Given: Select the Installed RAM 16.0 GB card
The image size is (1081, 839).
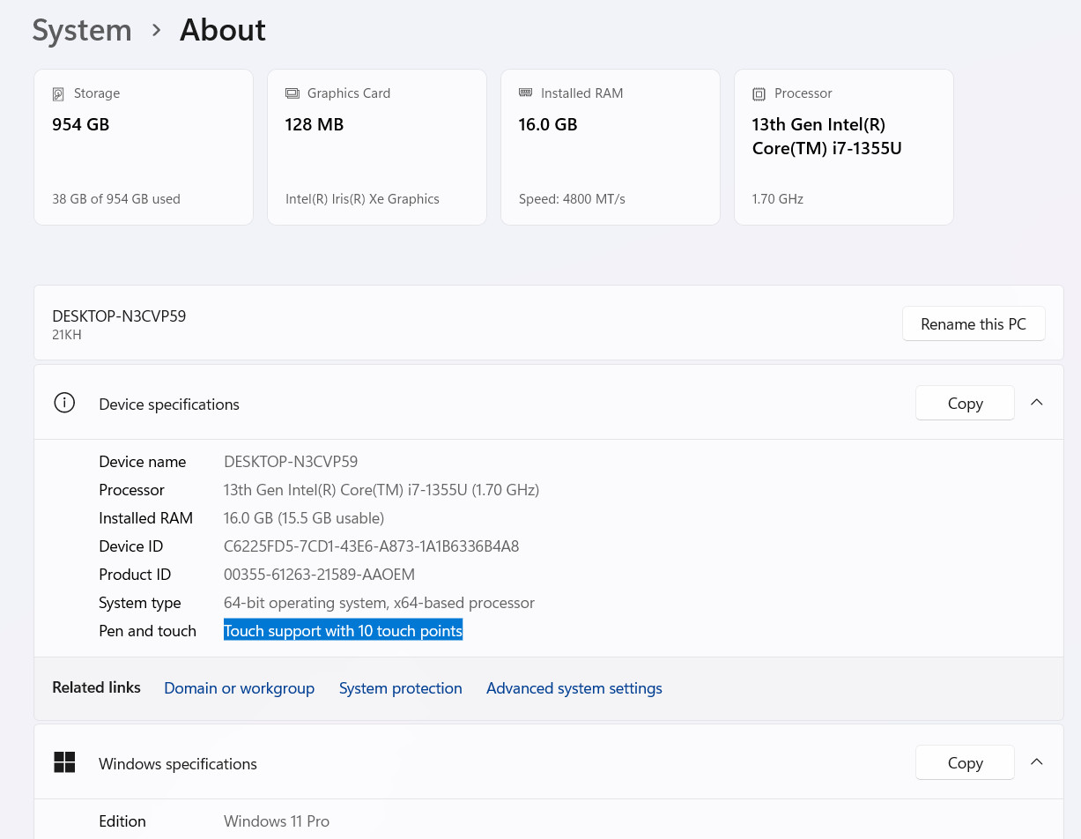Looking at the screenshot, I should 611,147.
